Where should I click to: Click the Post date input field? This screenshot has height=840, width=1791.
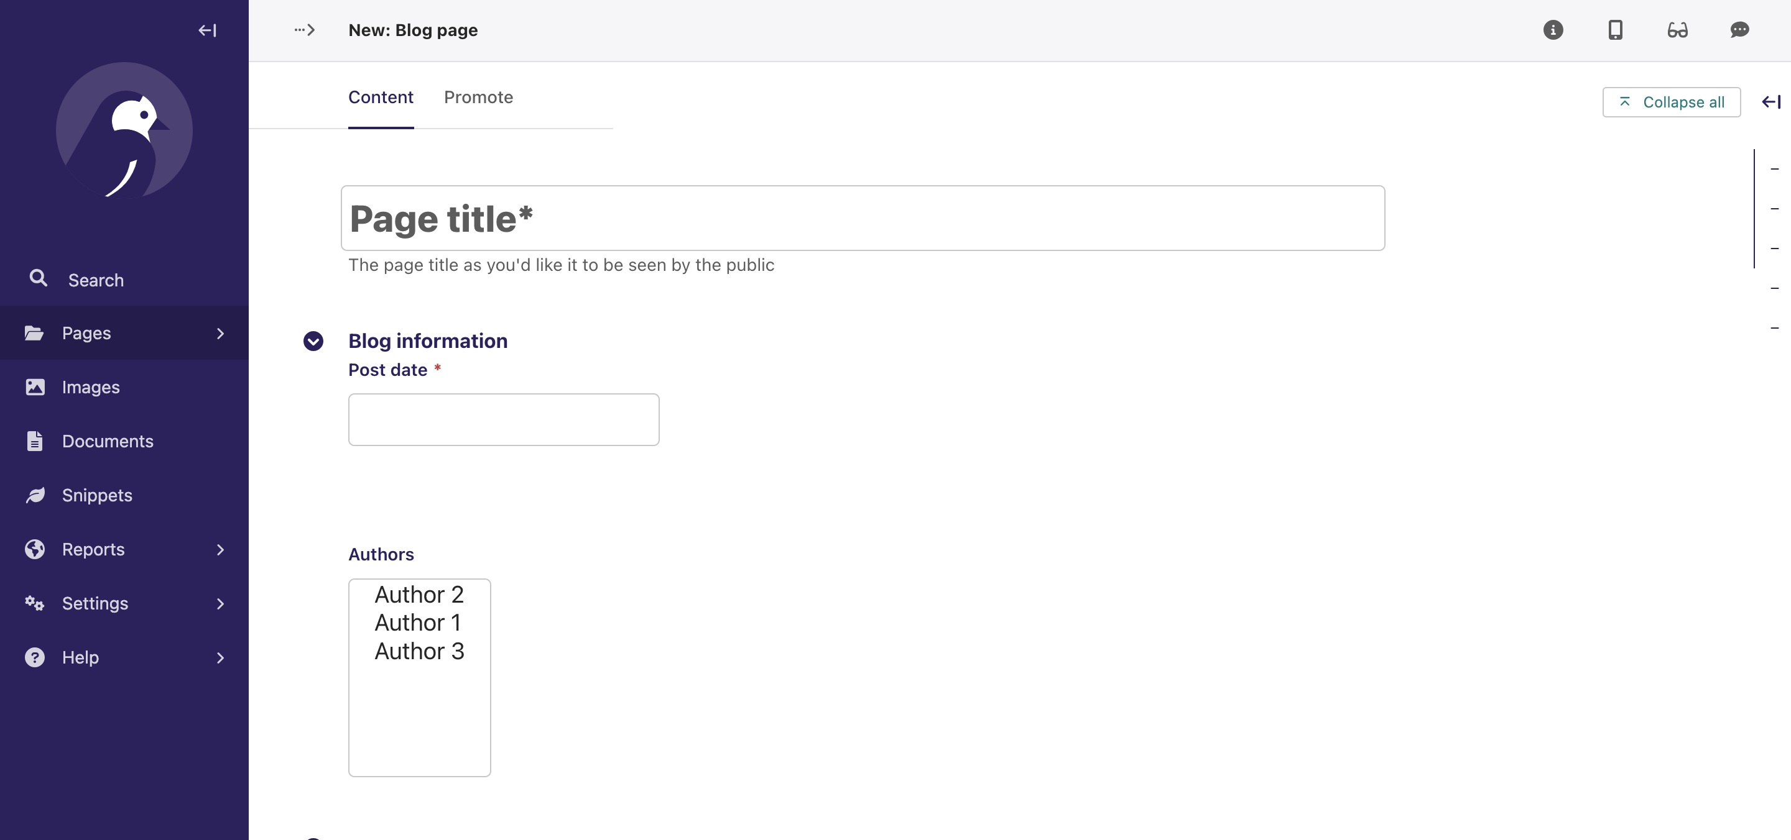tap(503, 419)
